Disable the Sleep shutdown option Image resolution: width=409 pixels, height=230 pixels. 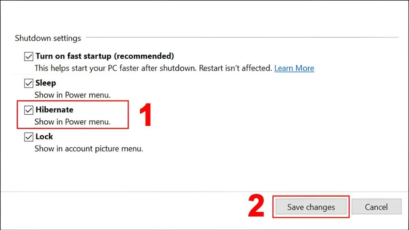(28, 83)
